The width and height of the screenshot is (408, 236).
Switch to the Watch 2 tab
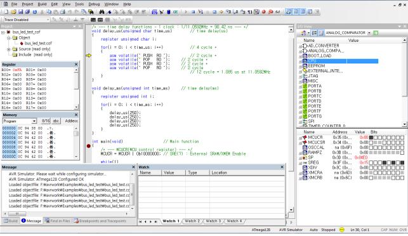tap(192, 221)
